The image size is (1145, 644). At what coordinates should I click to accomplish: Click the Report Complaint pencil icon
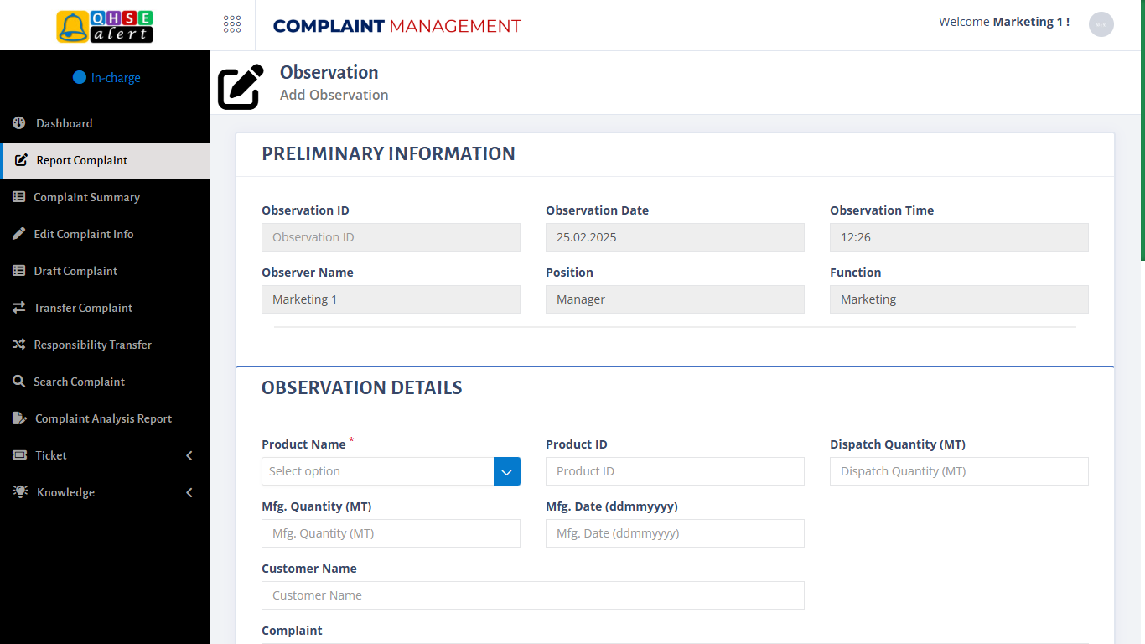pos(18,160)
